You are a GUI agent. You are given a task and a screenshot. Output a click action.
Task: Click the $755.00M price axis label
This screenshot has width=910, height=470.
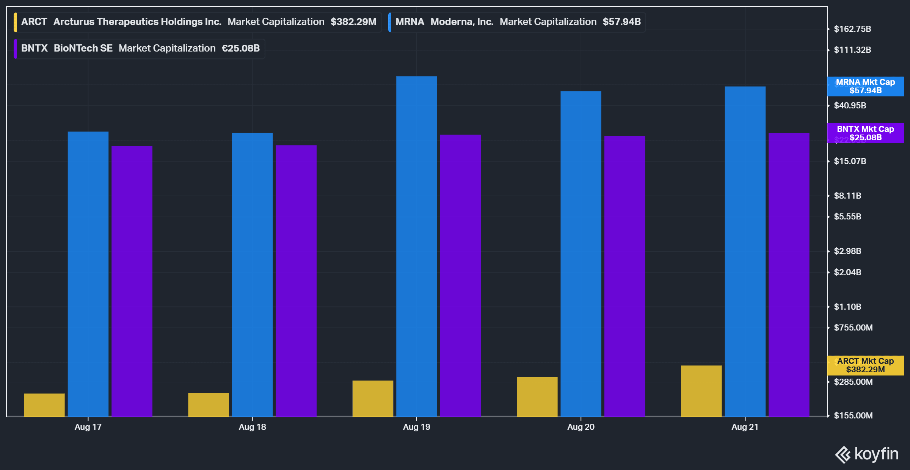point(853,327)
